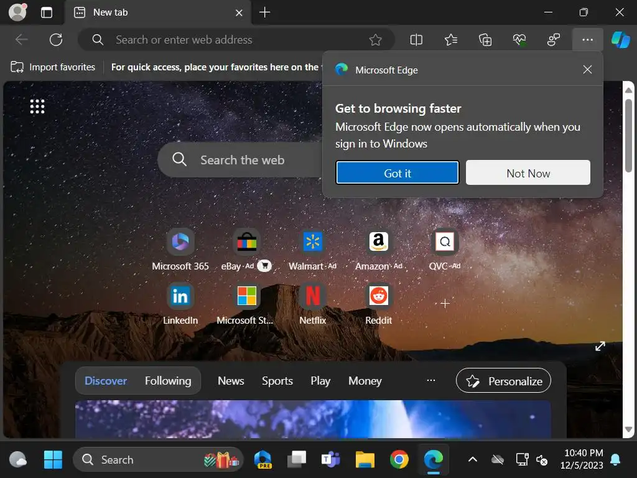This screenshot has height=478, width=637.
Task: Open Microsoft Store quick link tile
Action: tap(246, 304)
